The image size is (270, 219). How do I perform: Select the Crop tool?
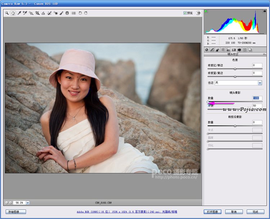click(x=37, y=13)
